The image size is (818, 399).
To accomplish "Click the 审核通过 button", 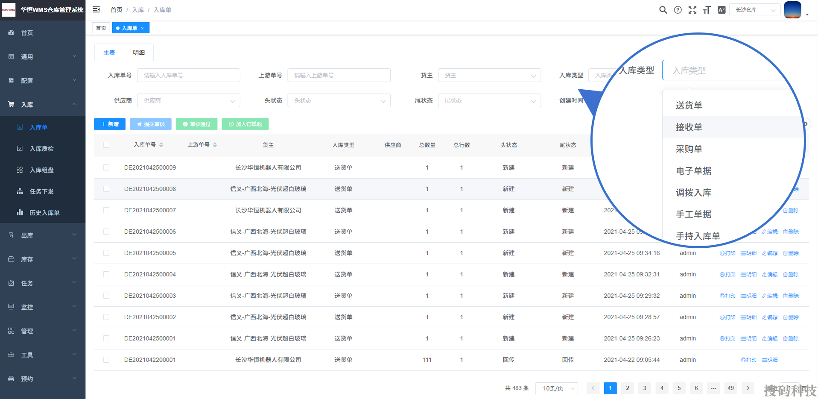I will (x=197, y=124).
